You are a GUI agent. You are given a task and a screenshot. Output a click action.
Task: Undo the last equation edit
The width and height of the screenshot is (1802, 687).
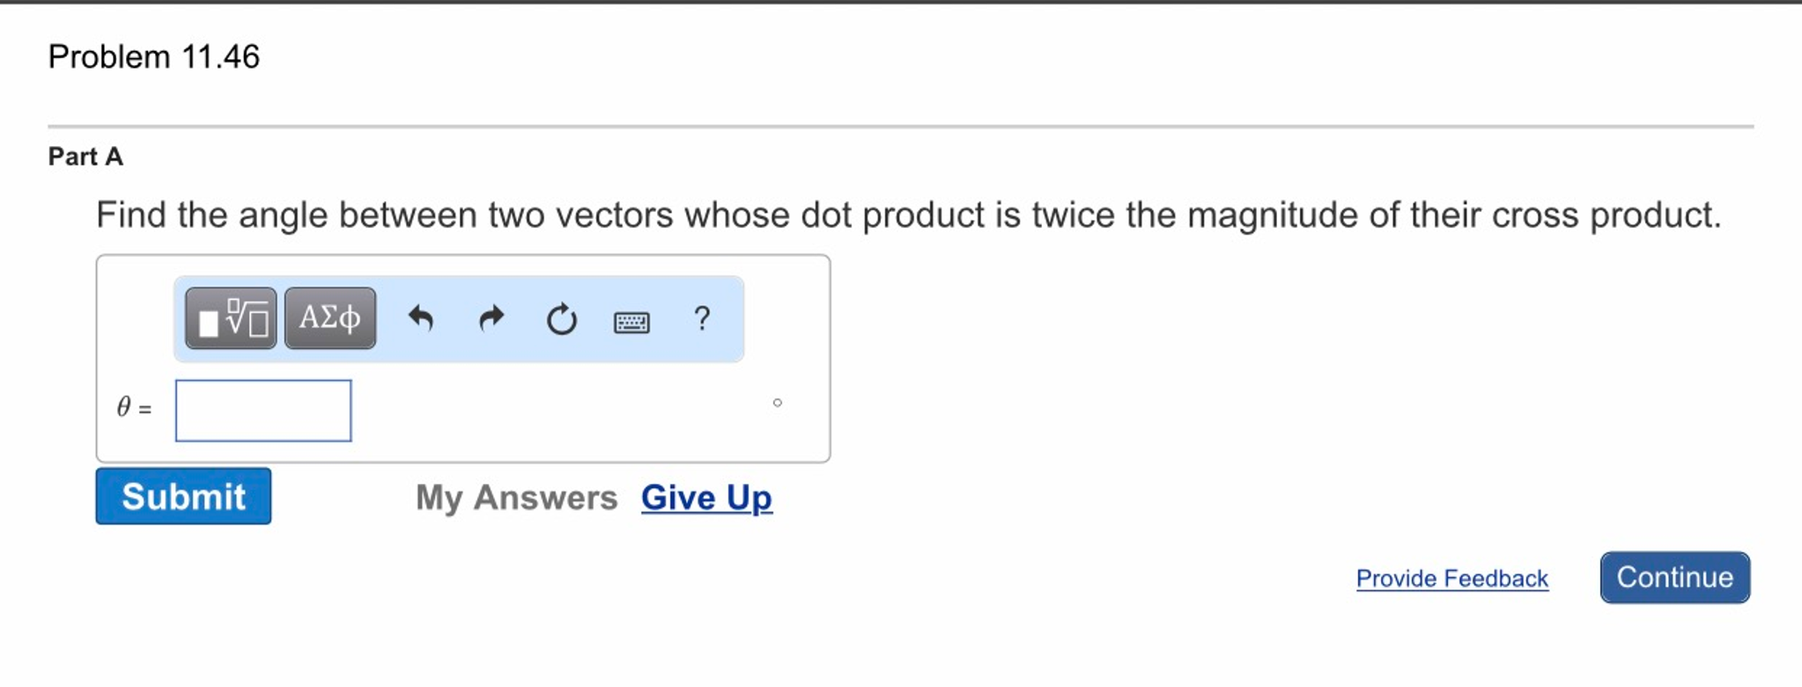(420, 318)
